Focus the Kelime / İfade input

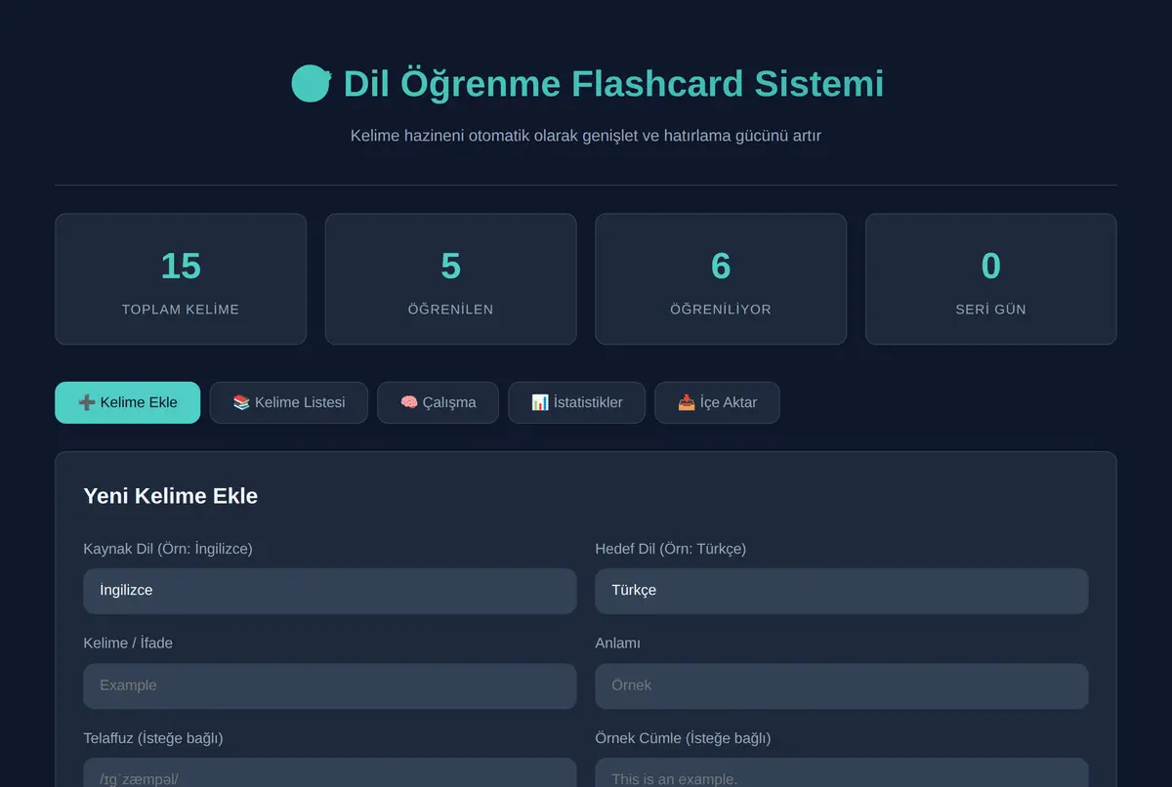(330, 685)
